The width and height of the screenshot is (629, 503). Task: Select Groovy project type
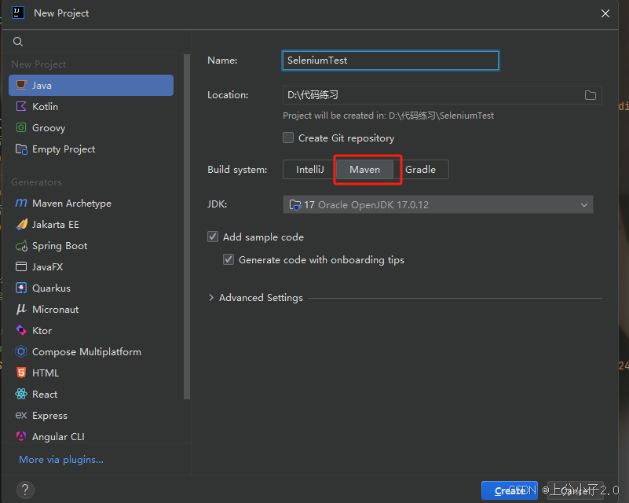91,127
